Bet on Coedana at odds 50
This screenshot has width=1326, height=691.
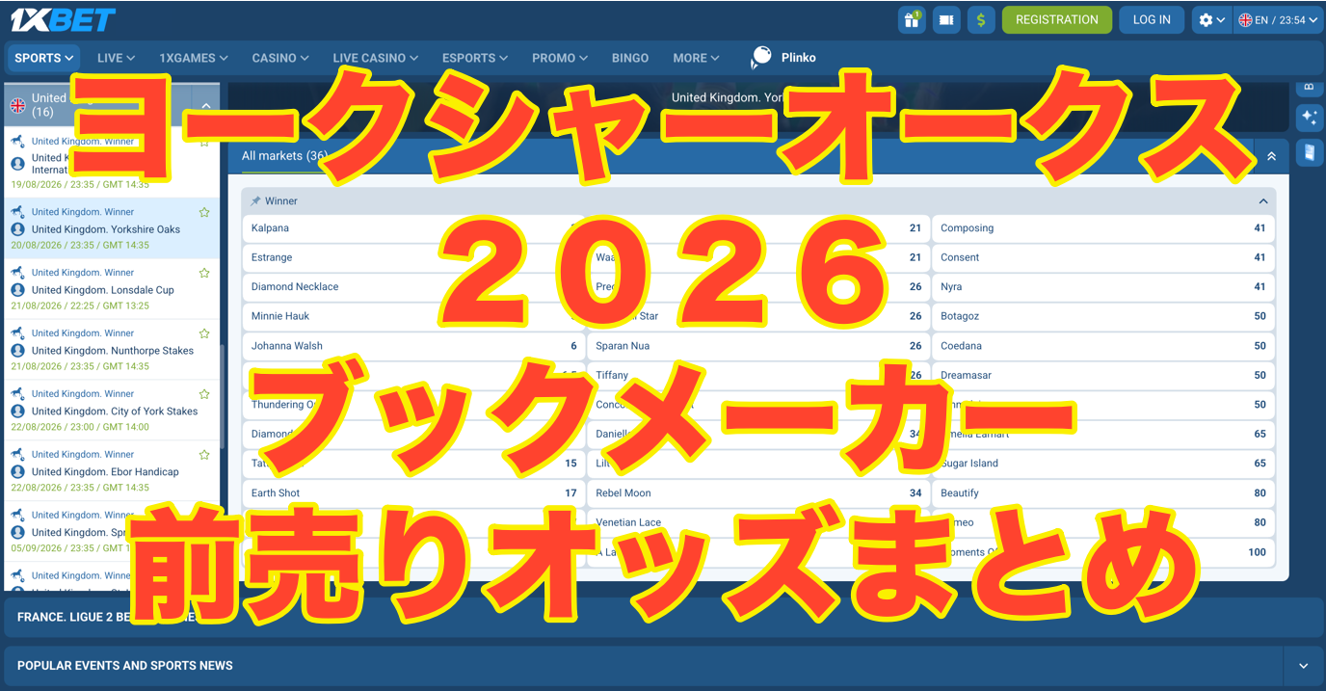[1103, 346]
